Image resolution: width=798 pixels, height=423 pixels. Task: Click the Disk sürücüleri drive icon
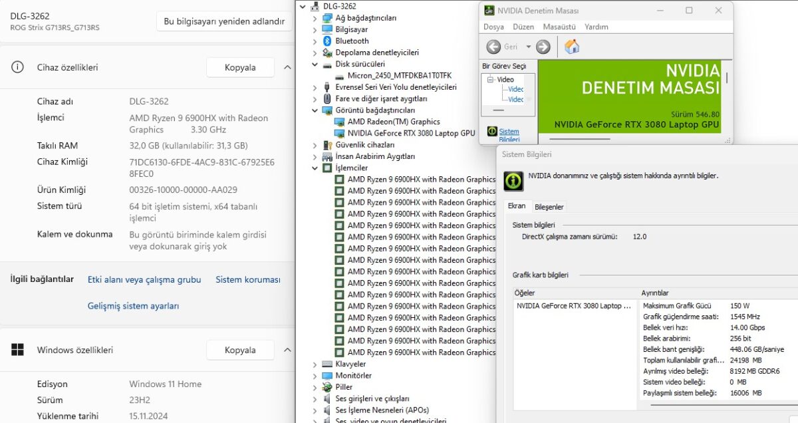(327, 64)
